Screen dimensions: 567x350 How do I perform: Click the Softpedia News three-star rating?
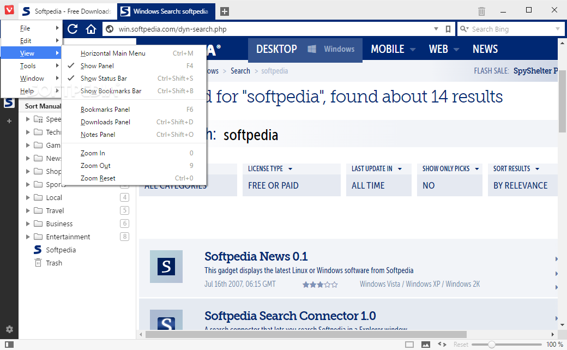point(320,285)
